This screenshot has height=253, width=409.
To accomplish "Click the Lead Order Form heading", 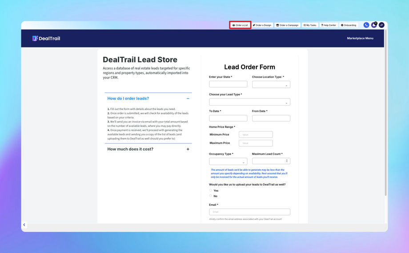I will 250,67.
